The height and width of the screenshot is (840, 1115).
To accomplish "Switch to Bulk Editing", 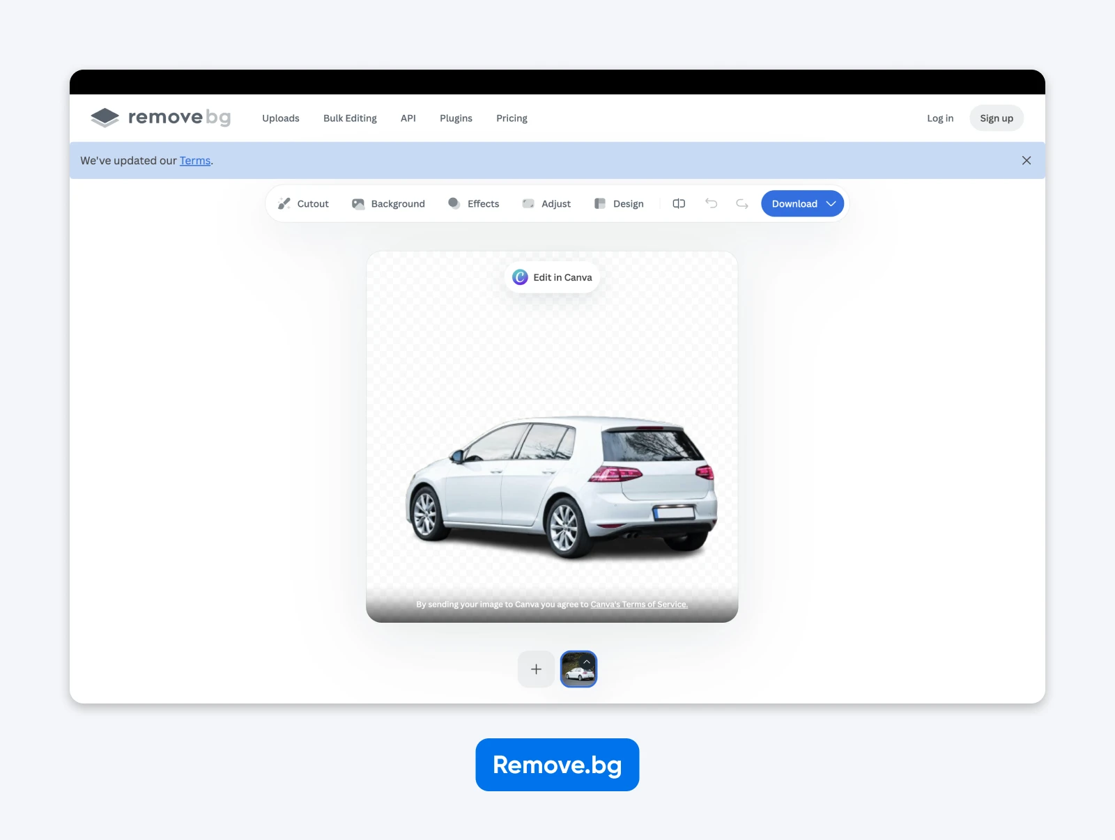I will [350, 118].
